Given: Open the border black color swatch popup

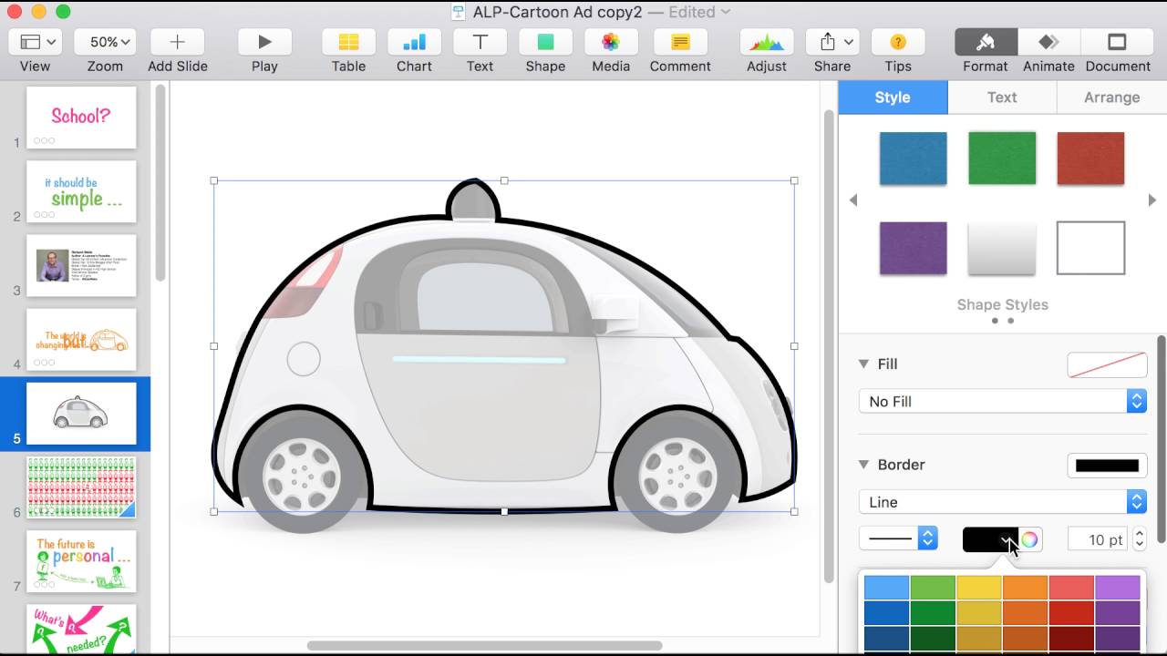Looking at the screenshot, I should [x=989, y=539].
